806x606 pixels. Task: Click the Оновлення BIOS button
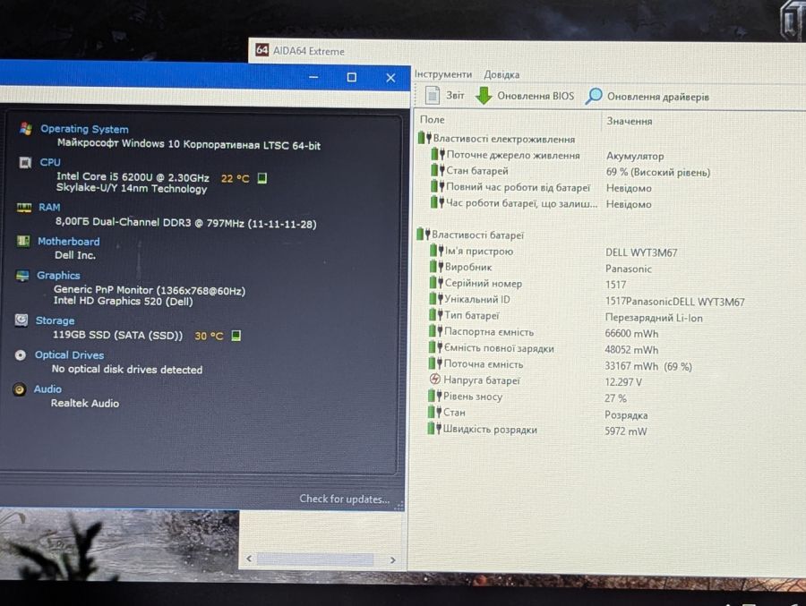pos(524,96)
